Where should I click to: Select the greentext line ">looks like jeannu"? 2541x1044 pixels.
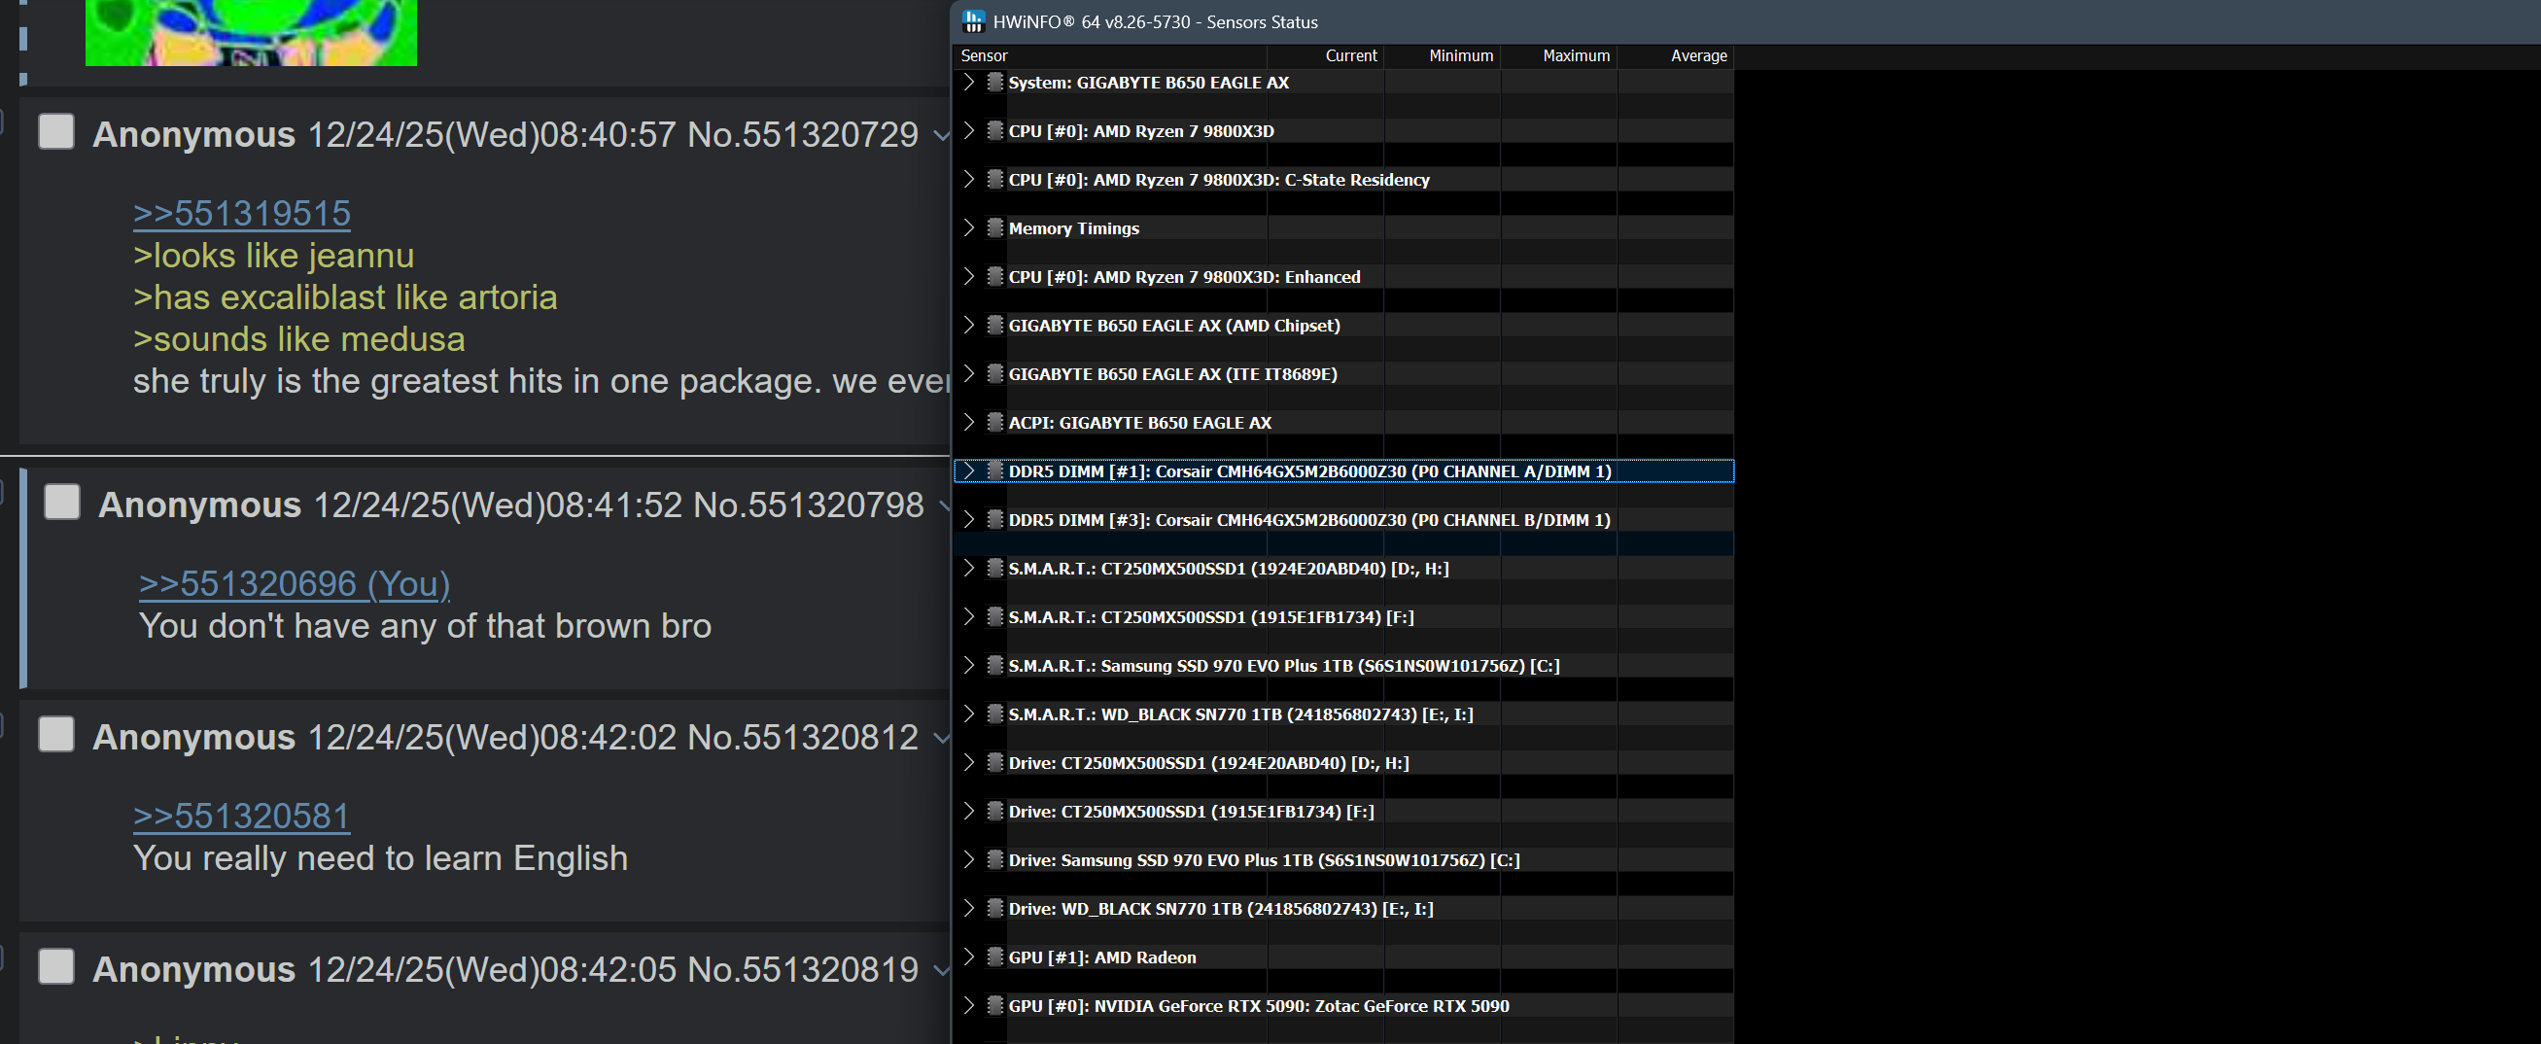274,256
